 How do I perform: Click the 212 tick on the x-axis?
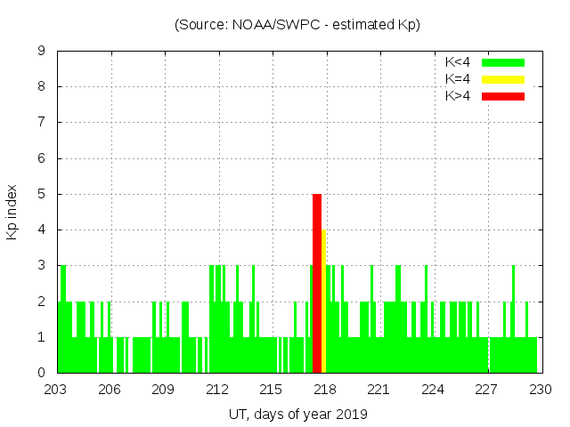click(217, 390)
